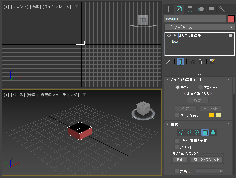This screenshot has width=236, height=178.
Task: Open Configure Modifier Sets icon
Action: click(x=212, y=62)
